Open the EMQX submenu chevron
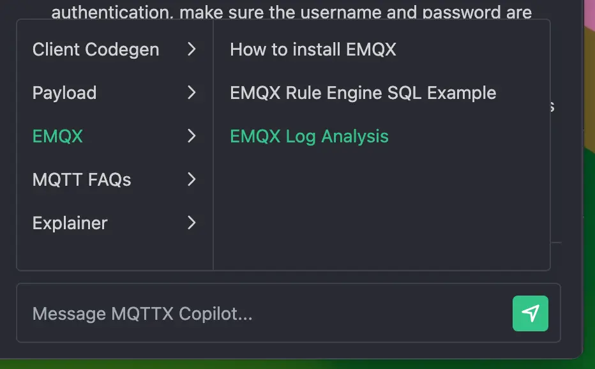 coord(192,136)
